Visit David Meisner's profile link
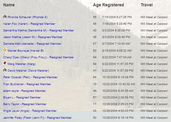171x122 pixels. [28, 71]
